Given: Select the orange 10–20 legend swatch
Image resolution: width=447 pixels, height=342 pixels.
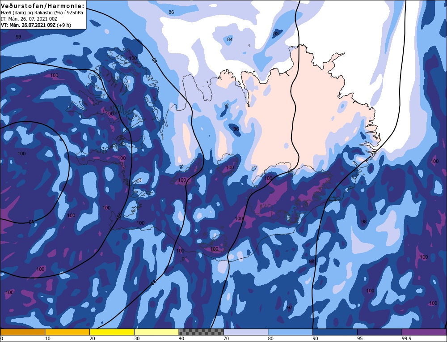Looking at the screenshot, I should coord(67,332).
